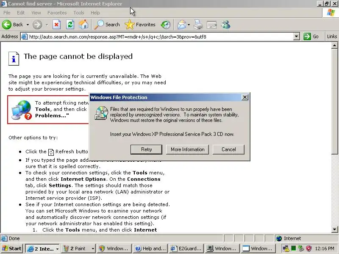The image size is (339, 254).
Task: Open the Favorites menu
Action: (57, 13)
